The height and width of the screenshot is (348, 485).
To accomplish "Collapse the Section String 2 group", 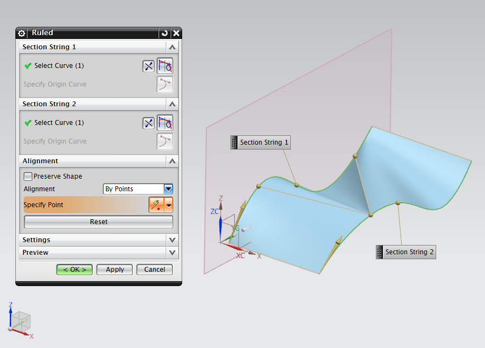I will click(x=172, y=104).
